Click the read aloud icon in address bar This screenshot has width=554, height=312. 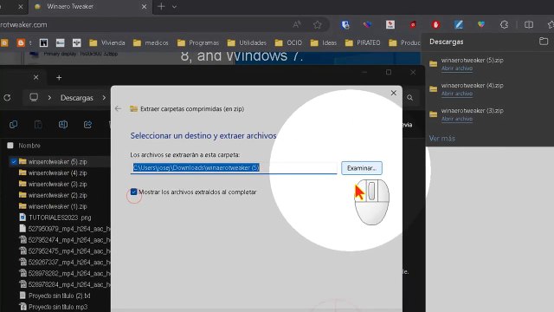[x=297, y=24]
